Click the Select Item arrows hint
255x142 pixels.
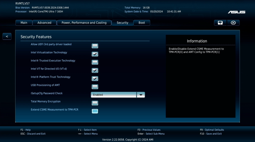click(x=87, y=130)
